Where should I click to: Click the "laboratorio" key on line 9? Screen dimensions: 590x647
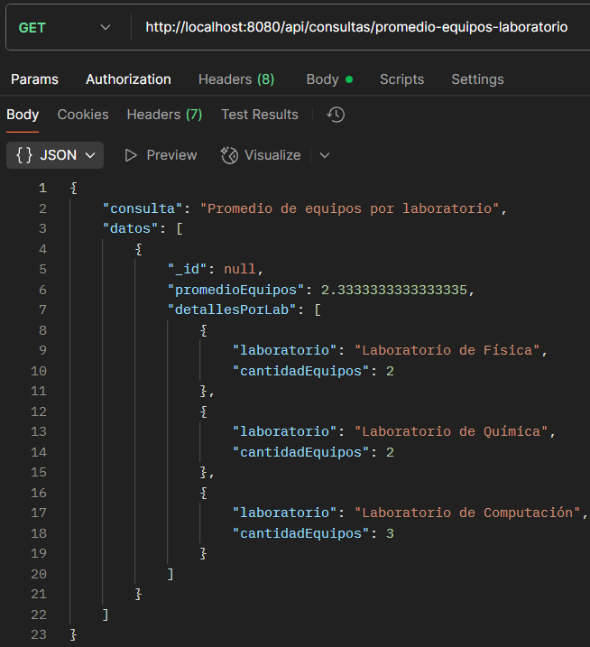[x=285, y=350]
